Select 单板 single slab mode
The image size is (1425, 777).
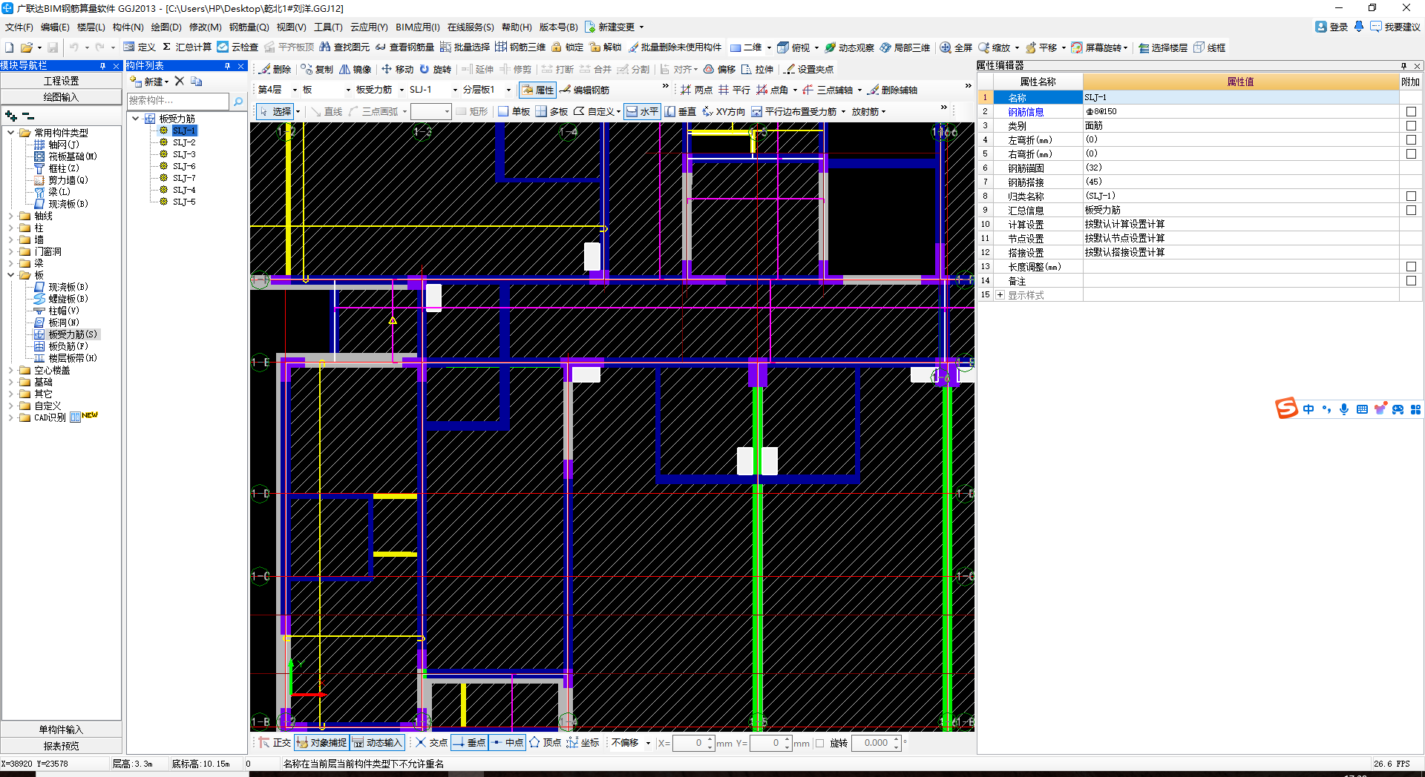click(x=514, y=111)
